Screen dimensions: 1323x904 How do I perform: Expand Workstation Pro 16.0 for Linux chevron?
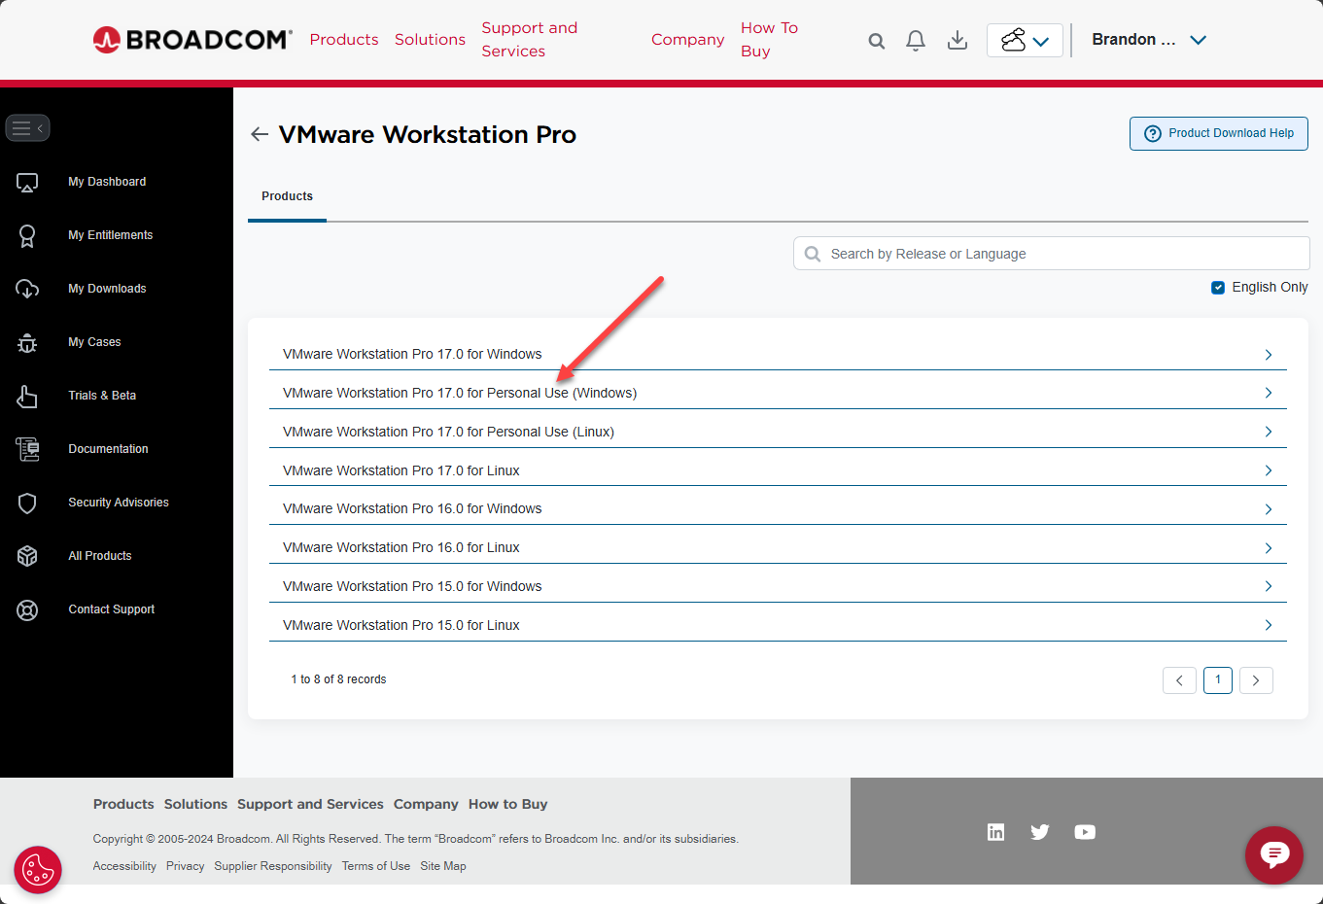tap(1269, 548)
